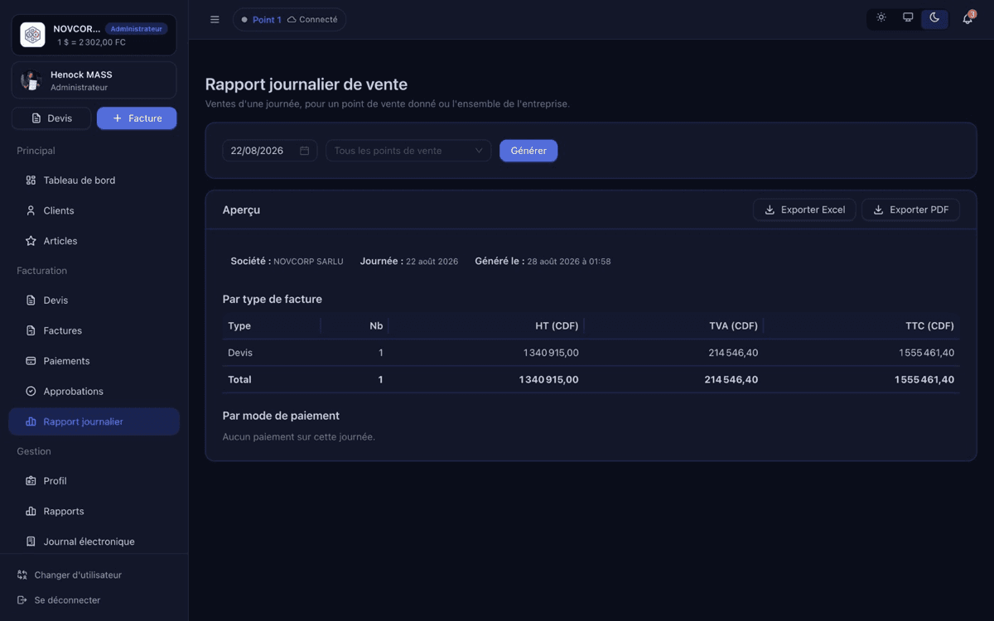This screenshot has height=621, width=994.
Task: Expand the points de vente dropdown
Action: [408, 151]
